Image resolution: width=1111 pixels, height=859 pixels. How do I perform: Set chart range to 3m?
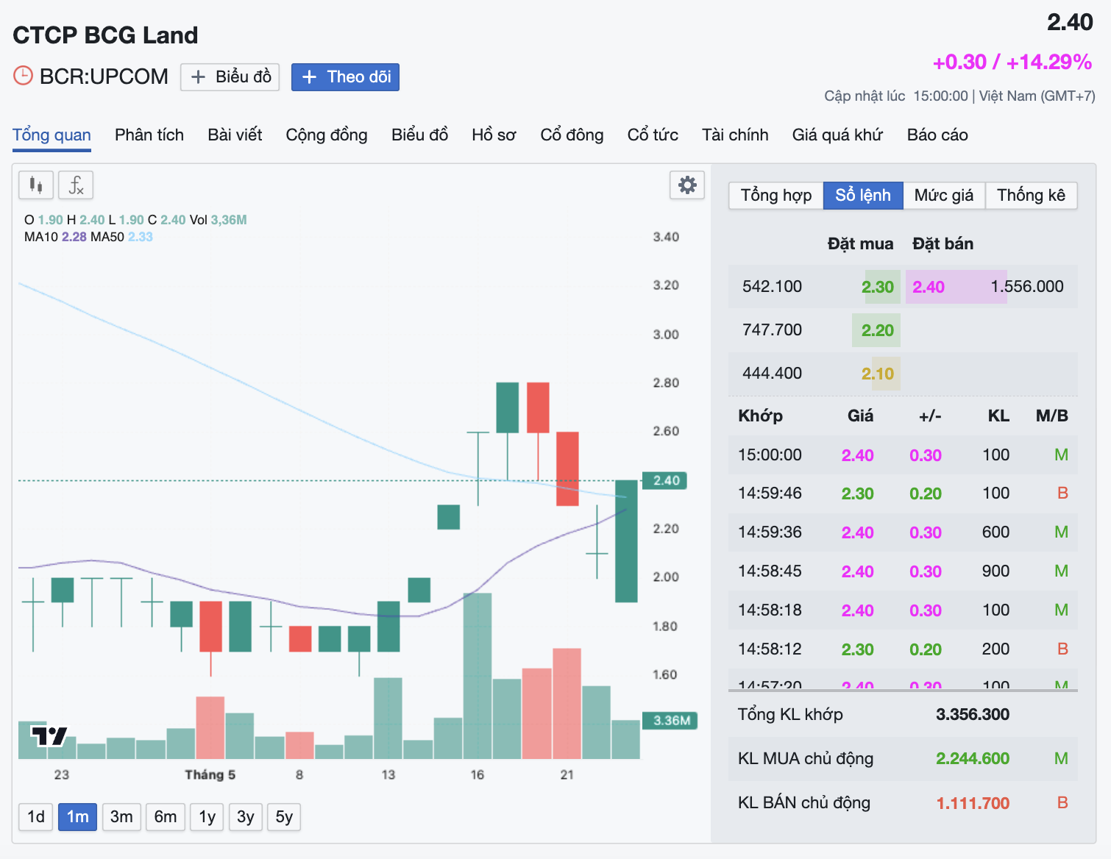[121, 817]
